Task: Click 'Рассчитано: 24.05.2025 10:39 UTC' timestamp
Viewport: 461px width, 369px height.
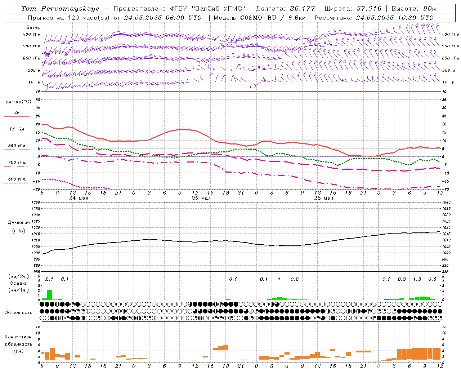Action: coord(374,18)
